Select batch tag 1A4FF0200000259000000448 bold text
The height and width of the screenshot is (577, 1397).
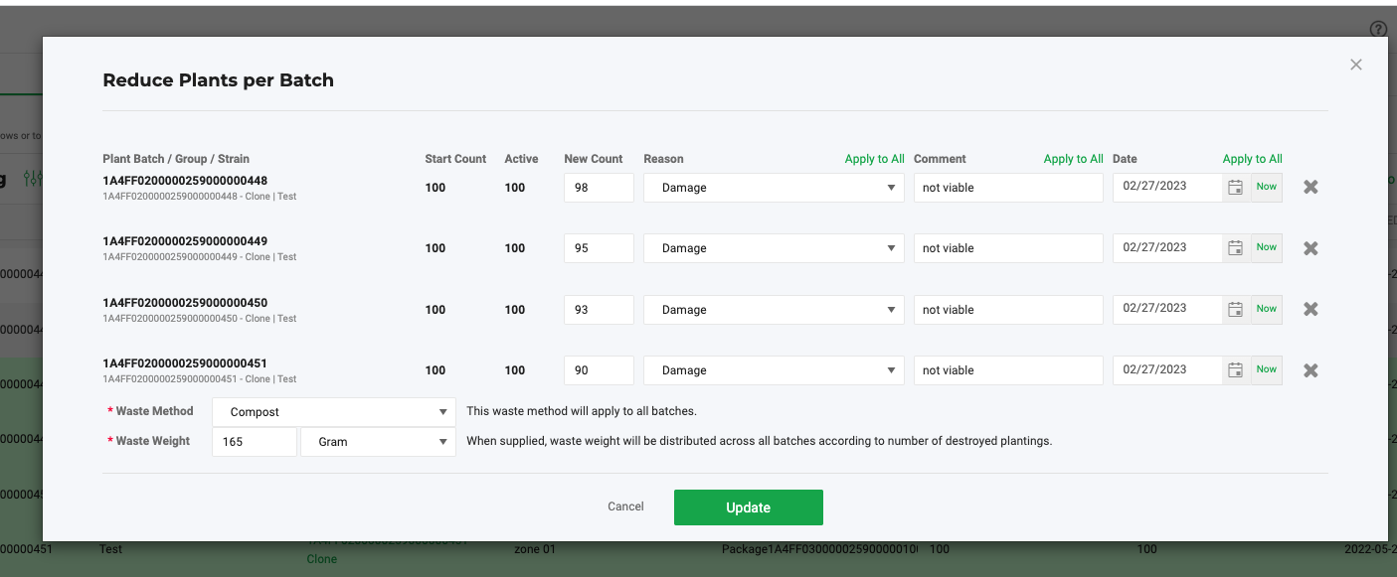coord(185,181)
